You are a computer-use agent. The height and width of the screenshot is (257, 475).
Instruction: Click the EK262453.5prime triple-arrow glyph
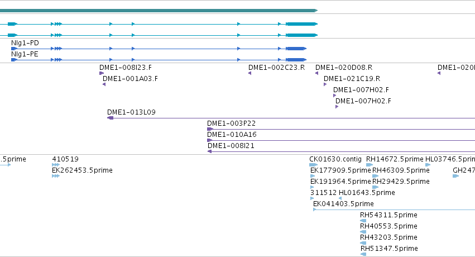pos(56,176)
